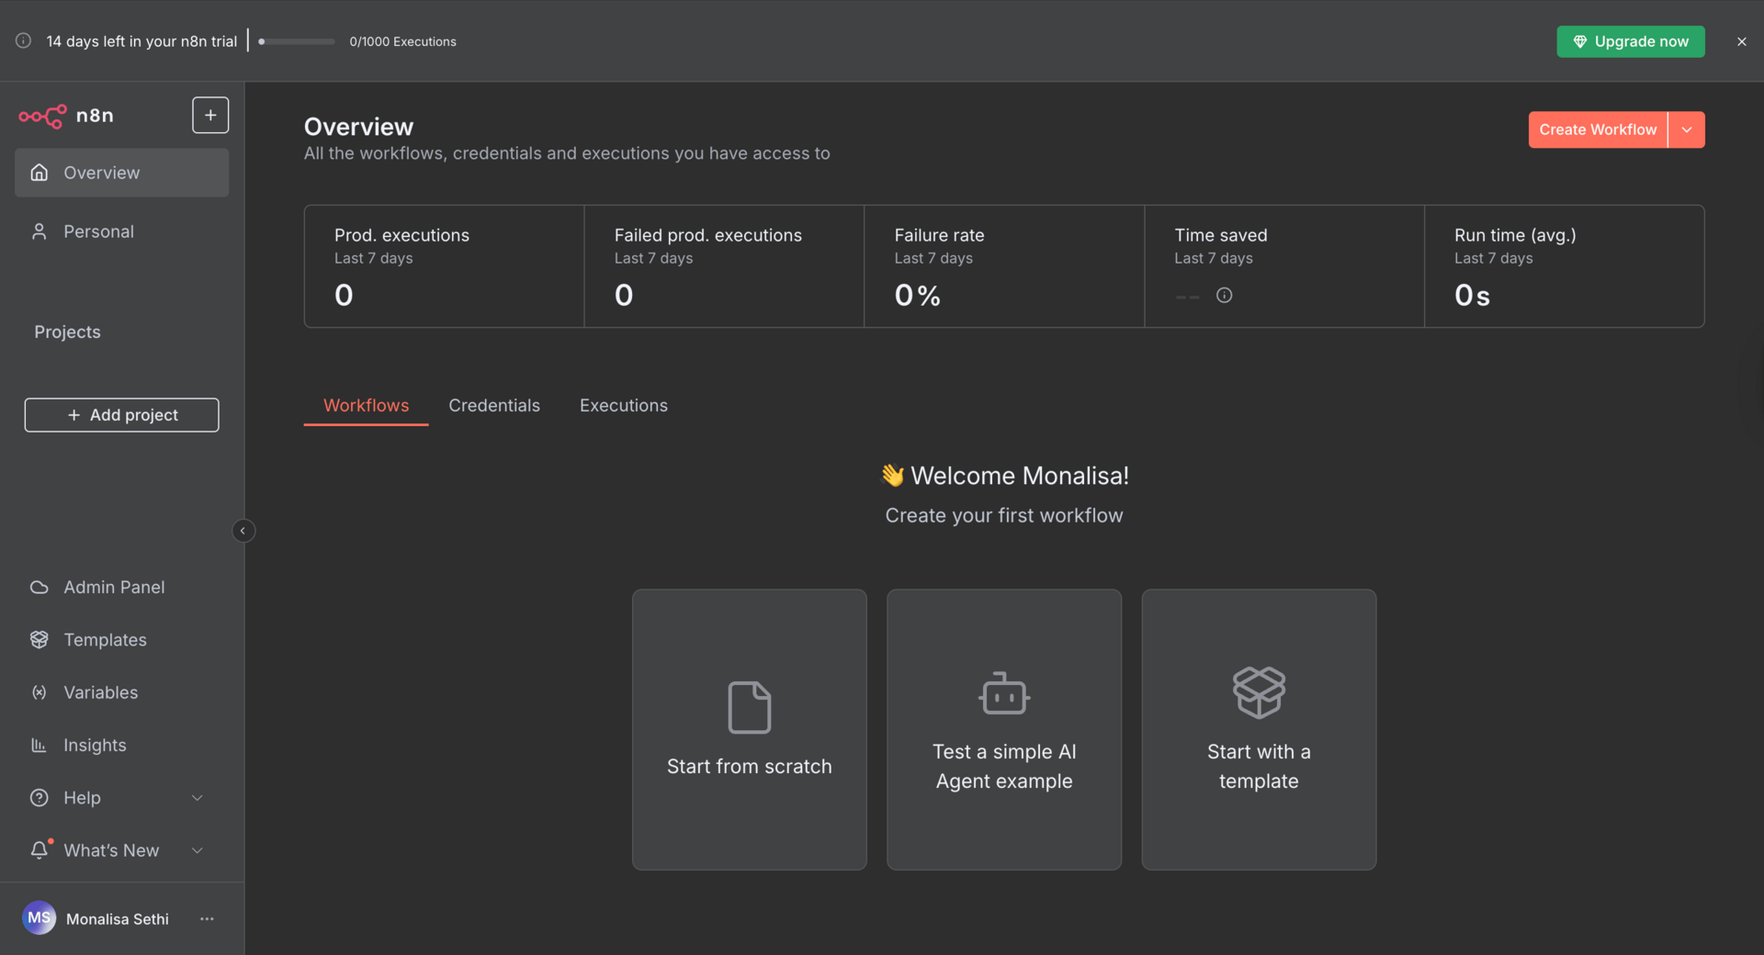Click the Create Workflow button
The image size is (1764, 955).
coord(1598,129)
